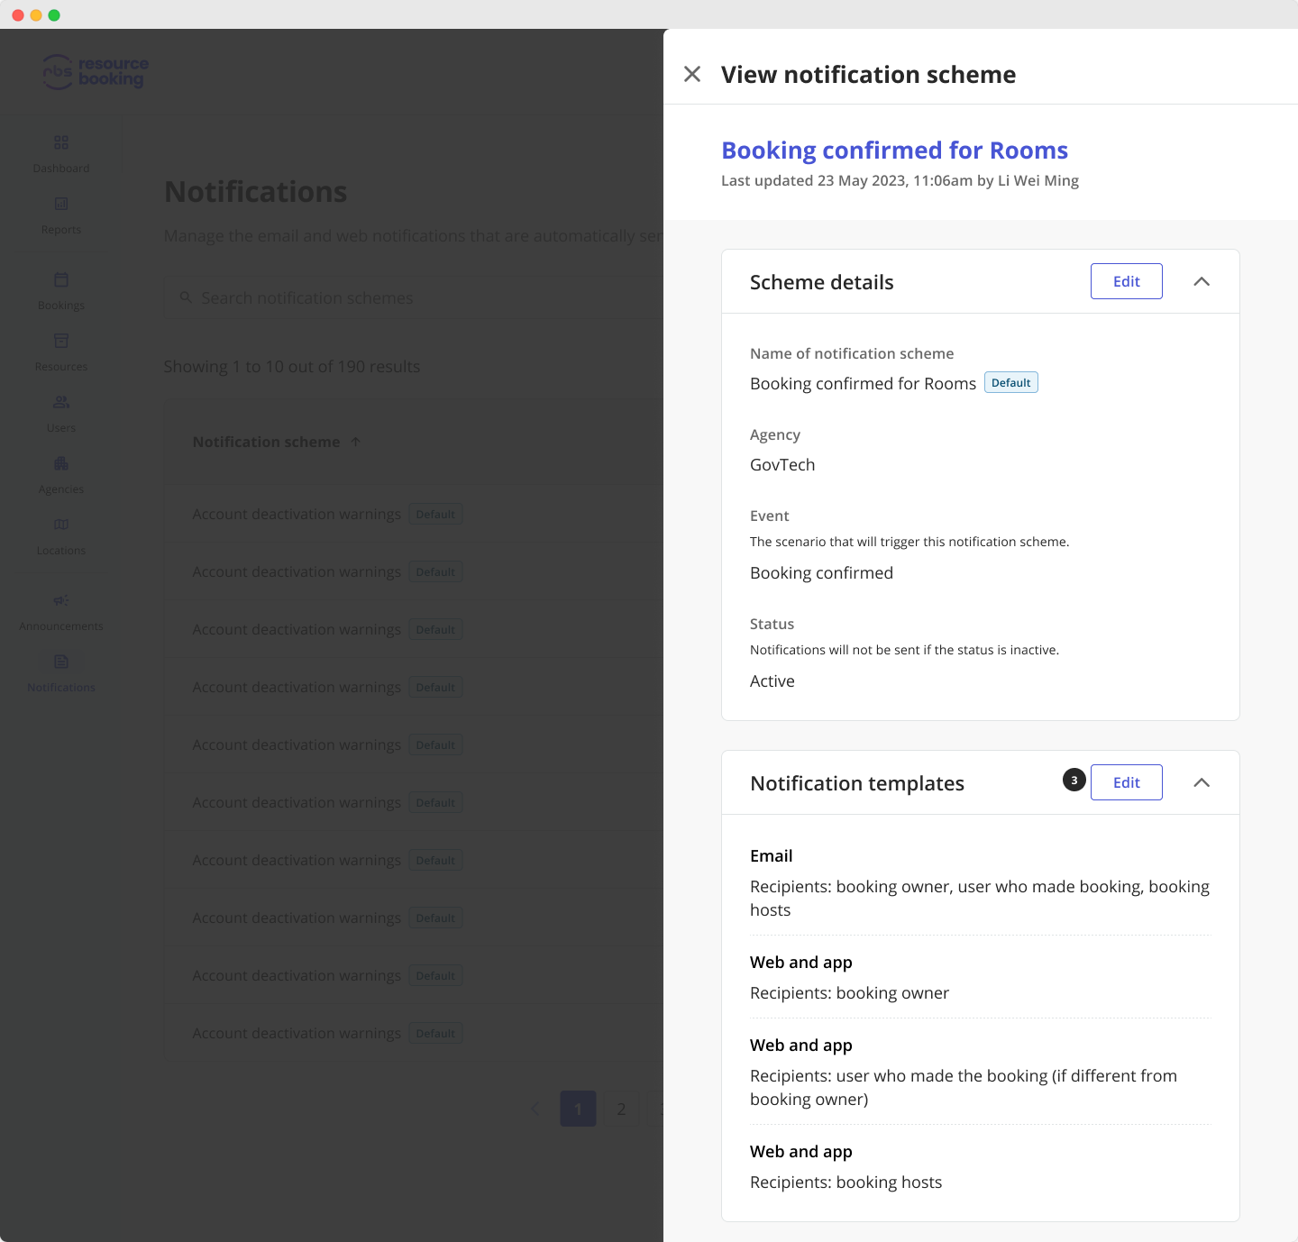Open the Booking confirmed for Rooms link
Screen dimensions: 1298x1242
point(894,150)
